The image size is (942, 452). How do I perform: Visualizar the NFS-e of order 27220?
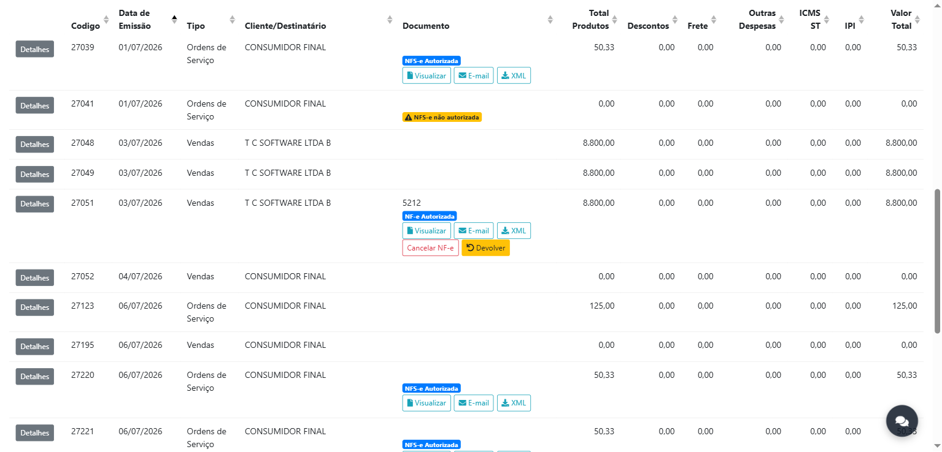[427, 403]
